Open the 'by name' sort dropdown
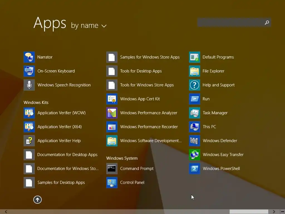This screenshot has width=285, height=214. pos(89,25)
